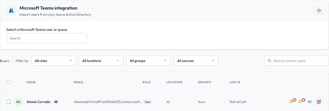Click the 'Microsoft Teams integration' heading
The height and width of the screenshot is (111, 329).
tap(48, 8)
